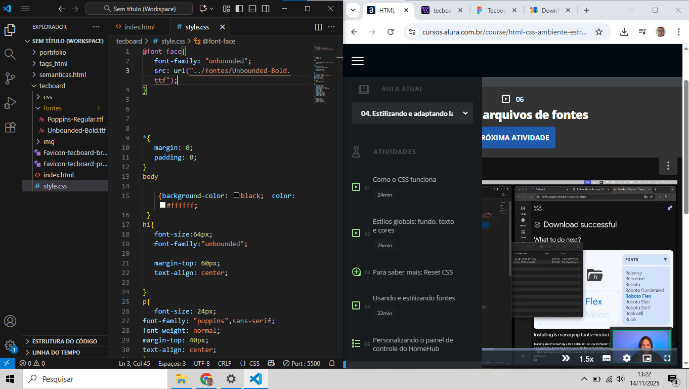Open Chrome downloads
Image resolution: width=689 pixels, height=389 pixels.
pyautogui.click(x=624, y=32)
